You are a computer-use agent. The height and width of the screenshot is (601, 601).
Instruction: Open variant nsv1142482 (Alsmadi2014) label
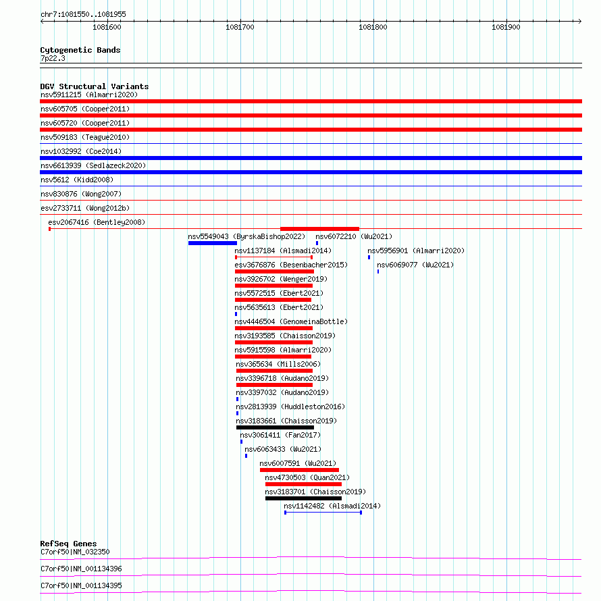pos(332,506)
